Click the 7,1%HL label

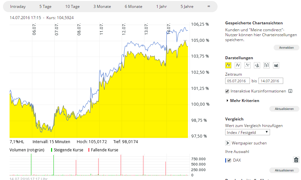pos(17,141)
